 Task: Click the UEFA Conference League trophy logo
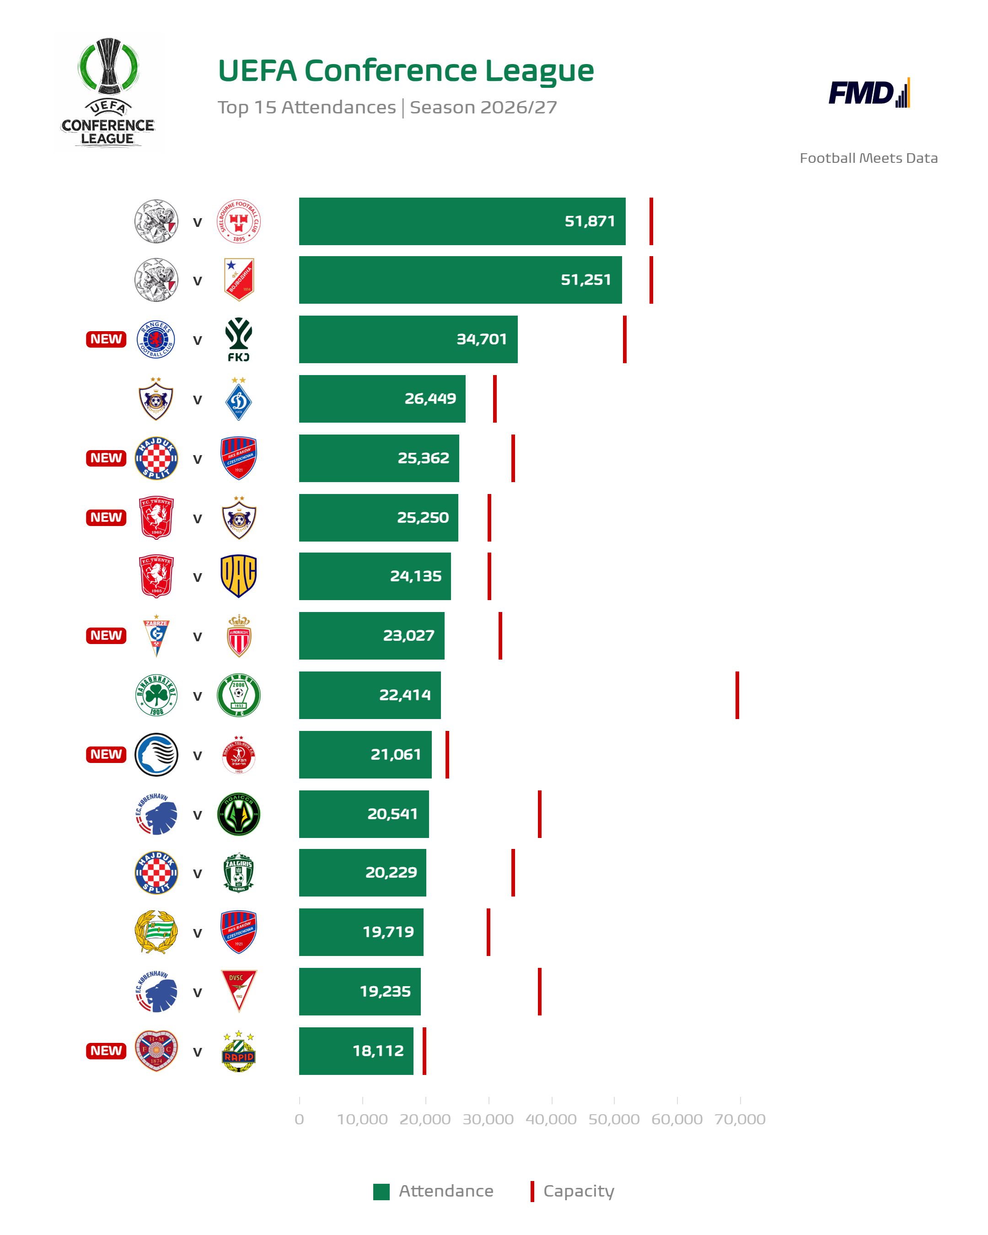pyautogui.click(x=108, y=91)
